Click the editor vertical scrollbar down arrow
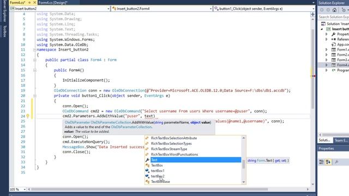Image resolution: width=349 pixels, height=196 pixels. [x=312, y=184]
